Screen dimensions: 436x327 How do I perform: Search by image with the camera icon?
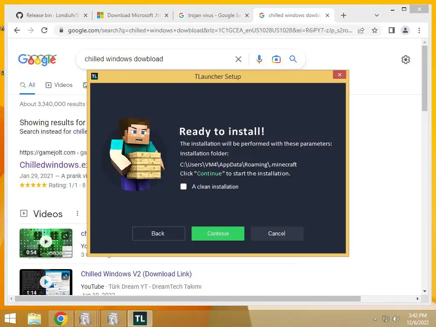click(276, 59)
